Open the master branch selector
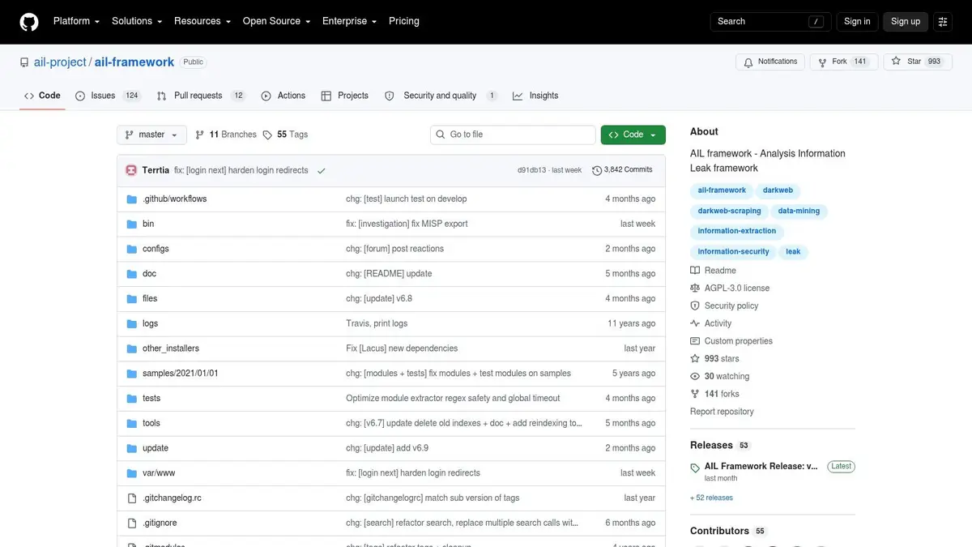The image size is (972, 547). click(152, 135)
